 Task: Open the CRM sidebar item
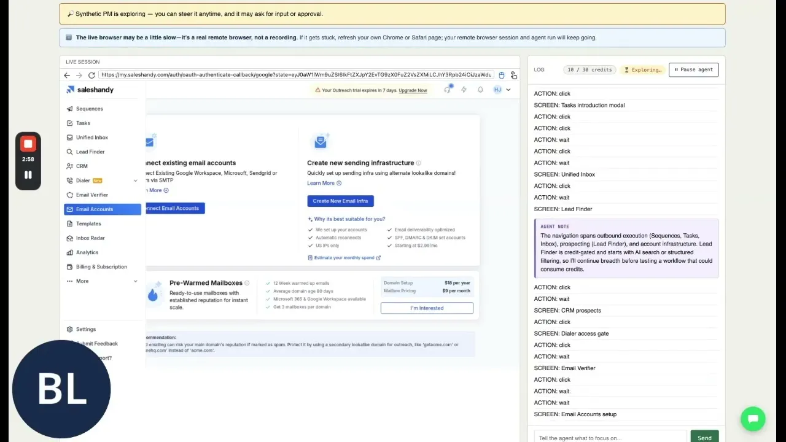(82, 166)
